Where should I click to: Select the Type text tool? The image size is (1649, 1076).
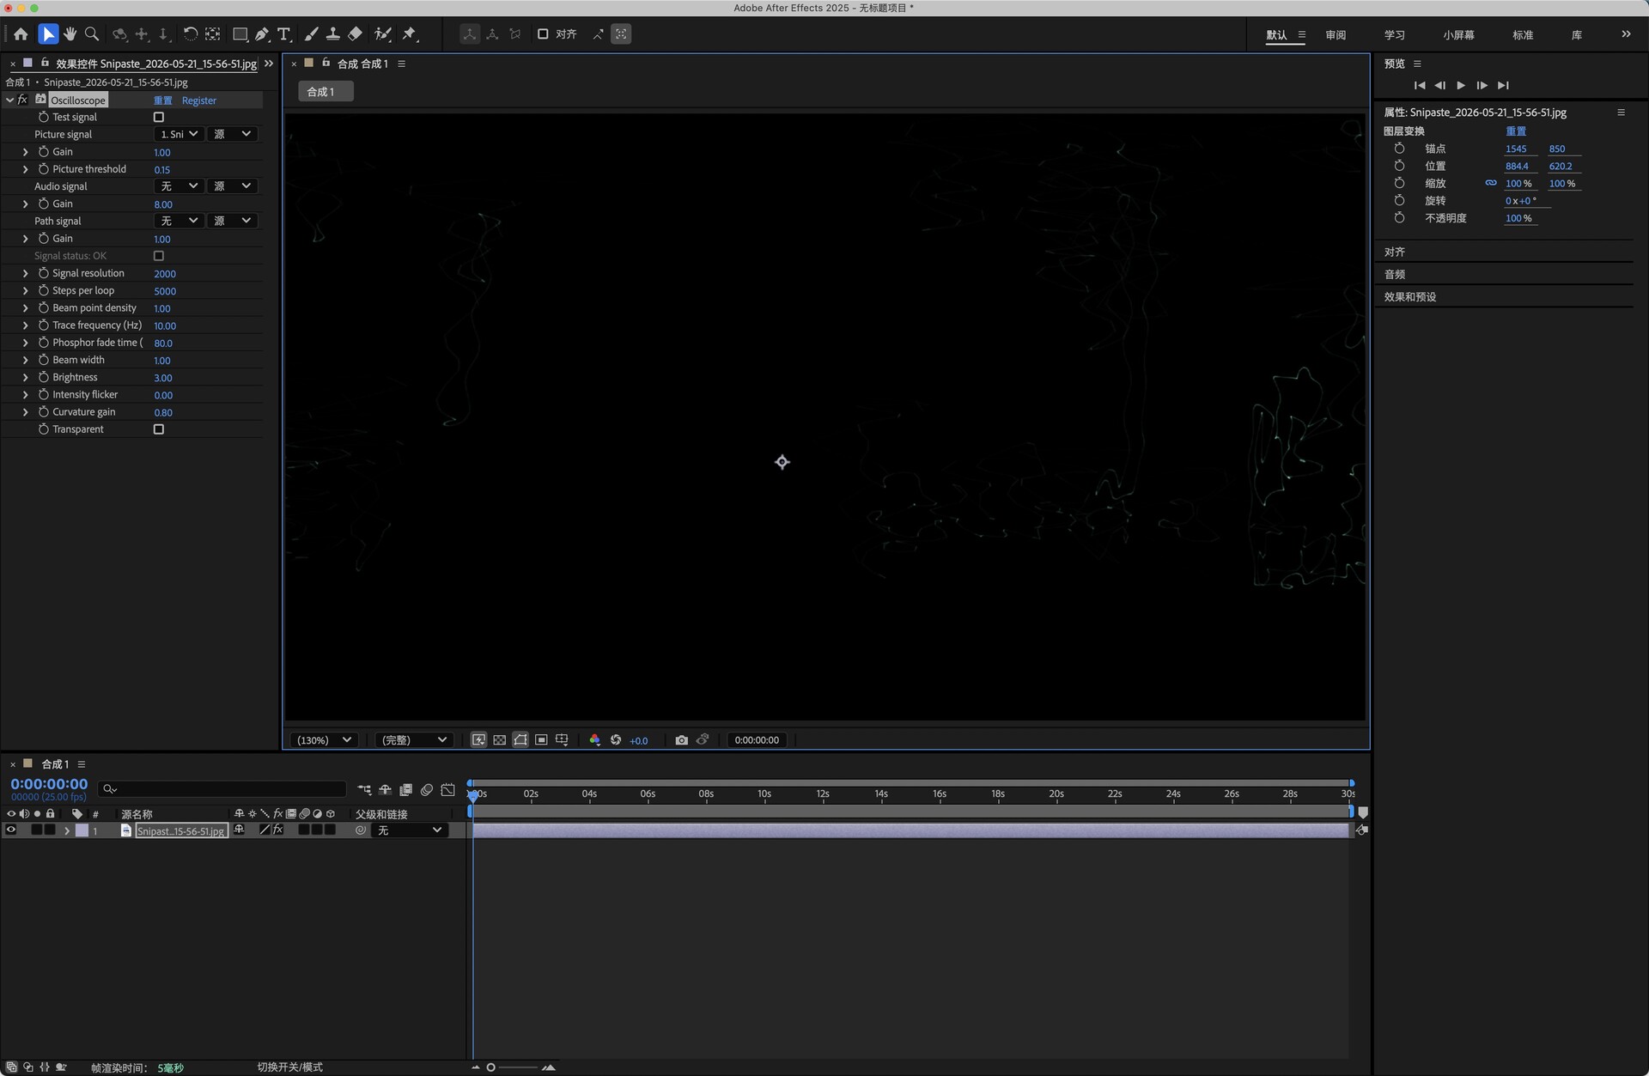[284, 34]
